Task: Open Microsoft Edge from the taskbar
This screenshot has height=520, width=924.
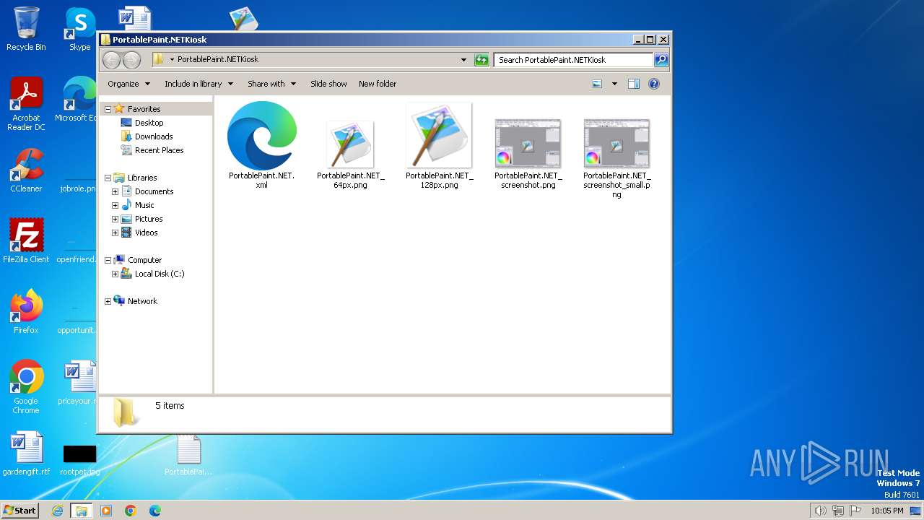Action: click(155, 511)
